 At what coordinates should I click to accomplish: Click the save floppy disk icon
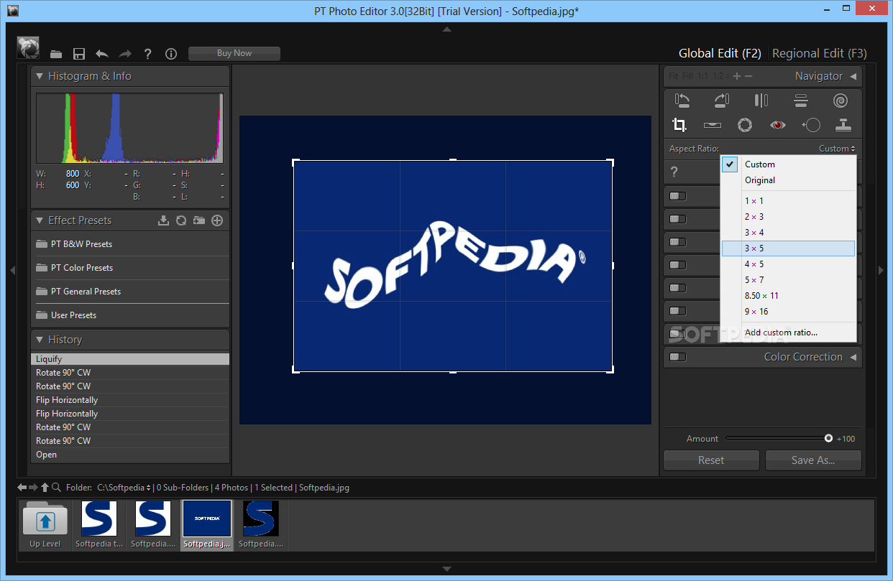click(79, 54)
